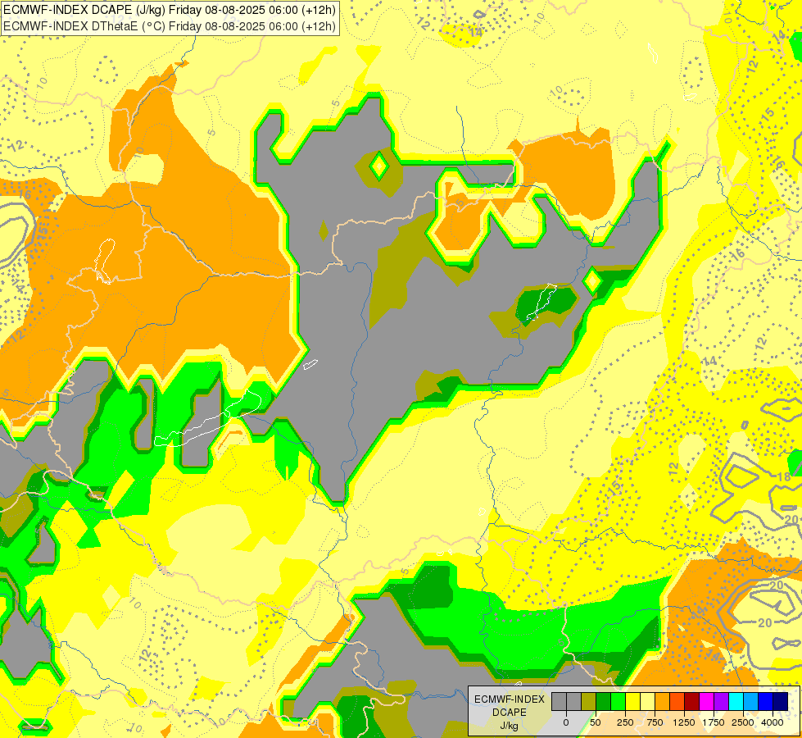
Task: Click the bright yellow legend swatch
Action: (632, 701)
